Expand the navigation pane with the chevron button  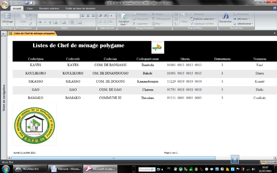coord(3,34)
